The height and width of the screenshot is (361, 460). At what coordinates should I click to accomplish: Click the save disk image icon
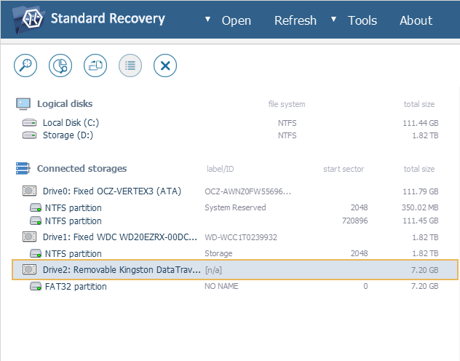pyautogui.click(x=95, y=66)
